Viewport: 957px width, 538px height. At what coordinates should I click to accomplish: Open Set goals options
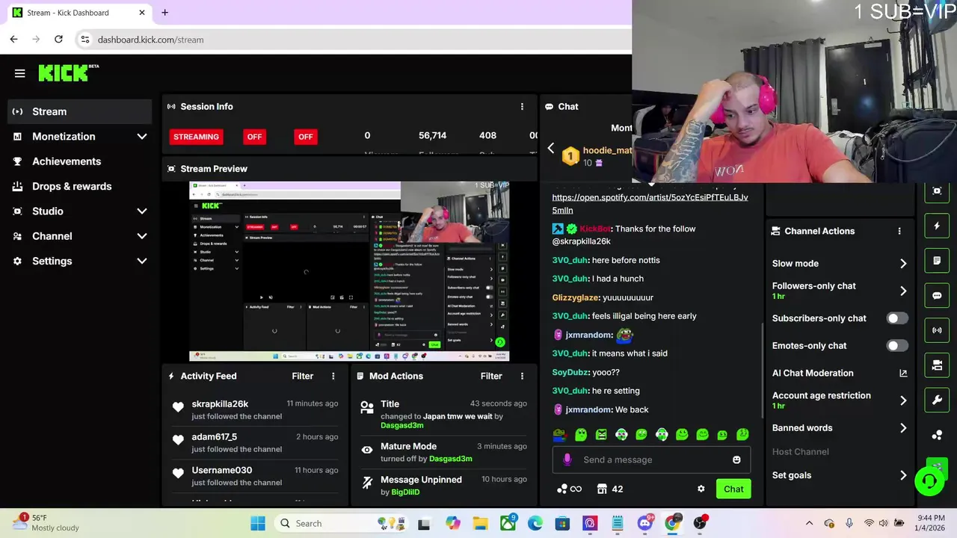click(840, 475)
